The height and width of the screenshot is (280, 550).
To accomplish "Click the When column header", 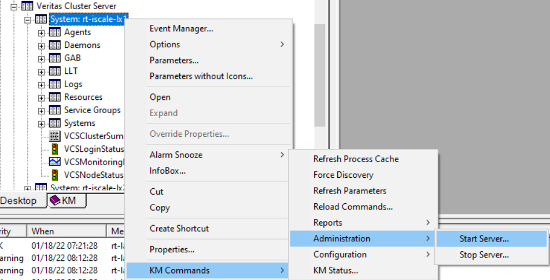I will [x=43, y=231].
